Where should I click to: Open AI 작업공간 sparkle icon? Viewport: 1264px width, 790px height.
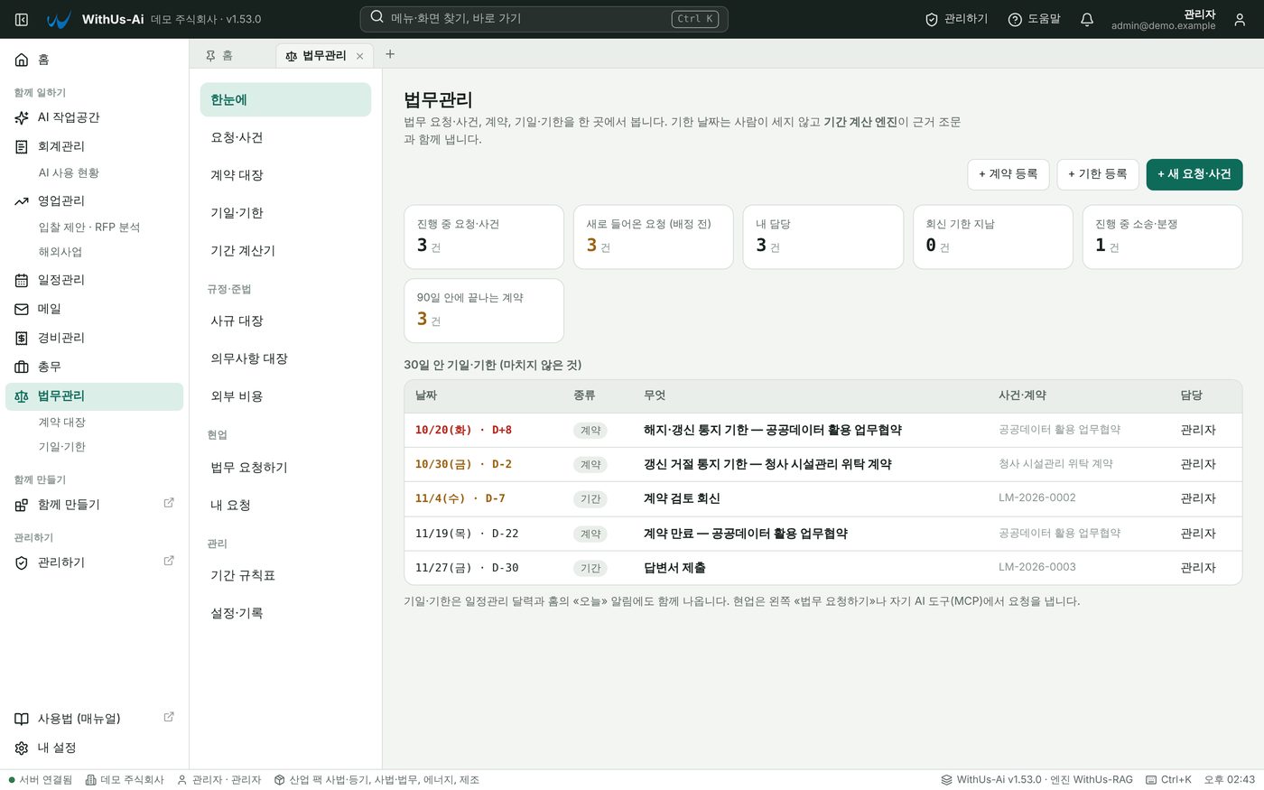22,117
